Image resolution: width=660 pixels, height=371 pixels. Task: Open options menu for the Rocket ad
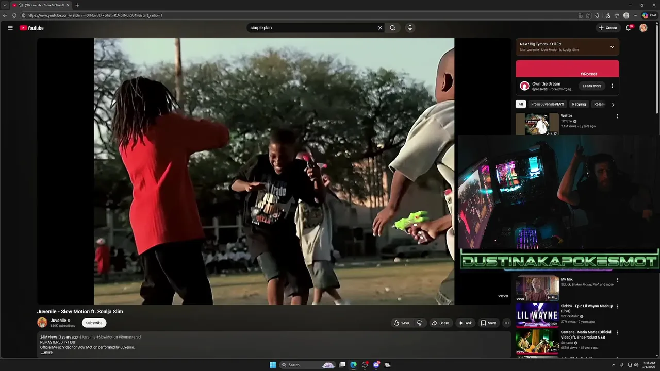pyautogui.click(x=612, y=86)
